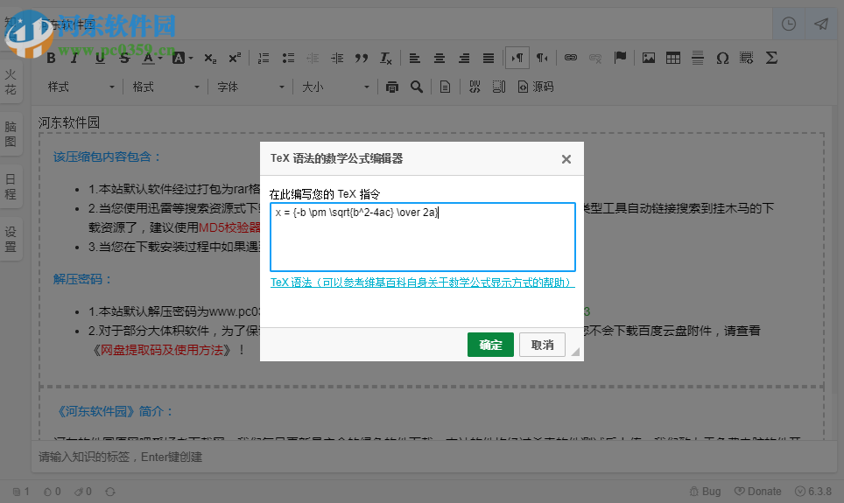This screenshot has height=503, width=844.
Task: Click notes count status icon
Action: (21, 492)
